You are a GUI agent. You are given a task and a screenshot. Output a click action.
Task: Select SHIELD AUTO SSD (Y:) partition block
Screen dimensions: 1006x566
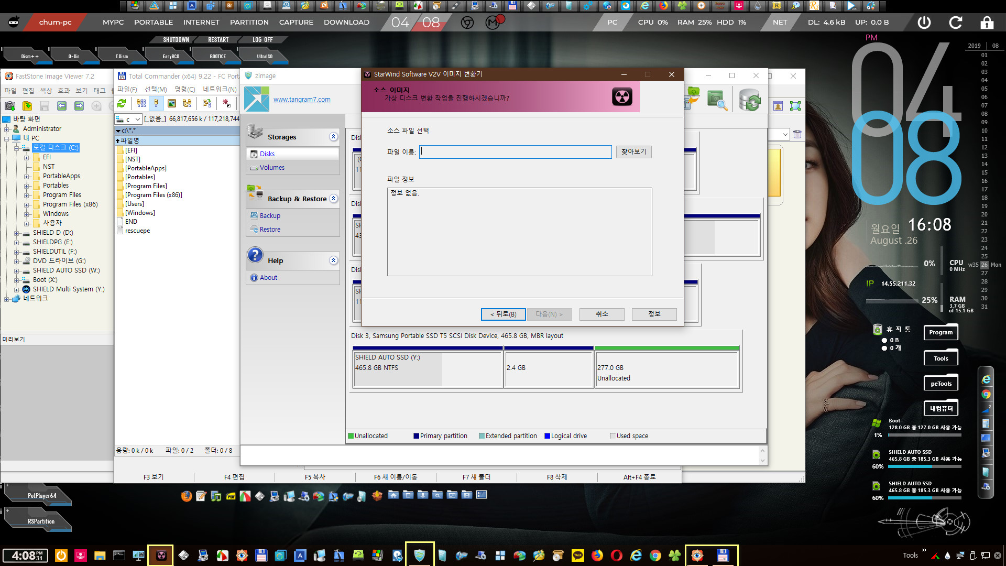(428, 368)
